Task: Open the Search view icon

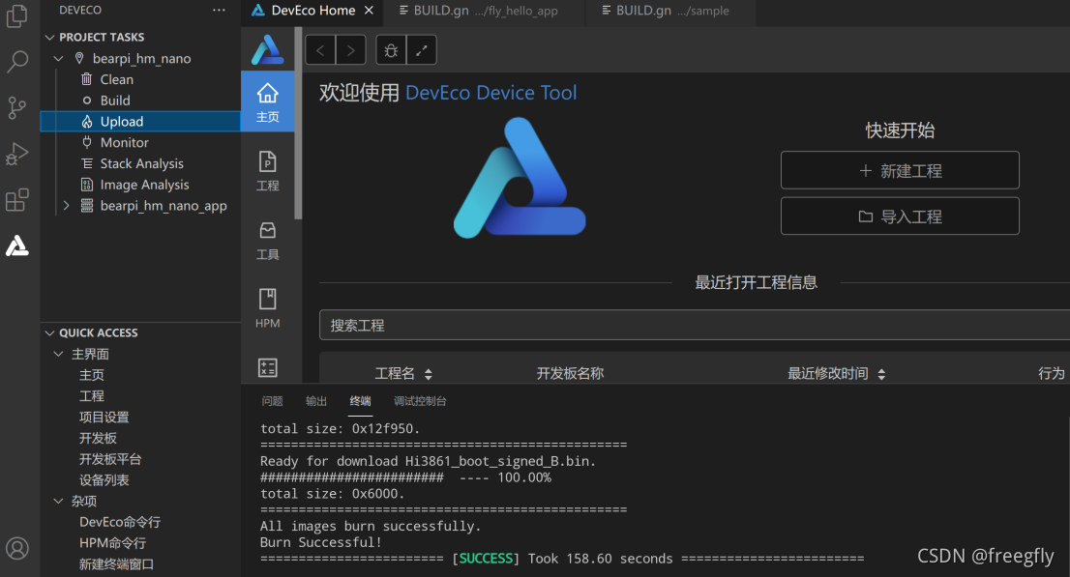Action: pos(17,62)
